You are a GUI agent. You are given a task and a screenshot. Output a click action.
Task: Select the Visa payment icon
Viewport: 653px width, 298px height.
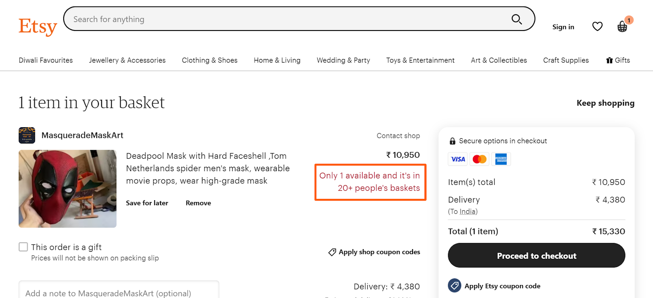(x=457, y=159)
